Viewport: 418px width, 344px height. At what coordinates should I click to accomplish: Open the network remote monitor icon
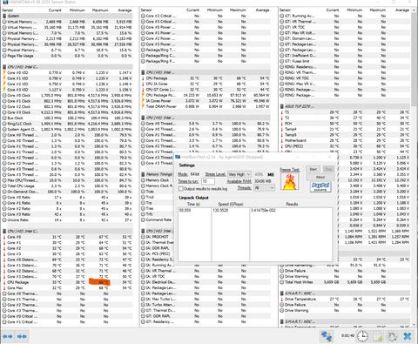(327, 336)
